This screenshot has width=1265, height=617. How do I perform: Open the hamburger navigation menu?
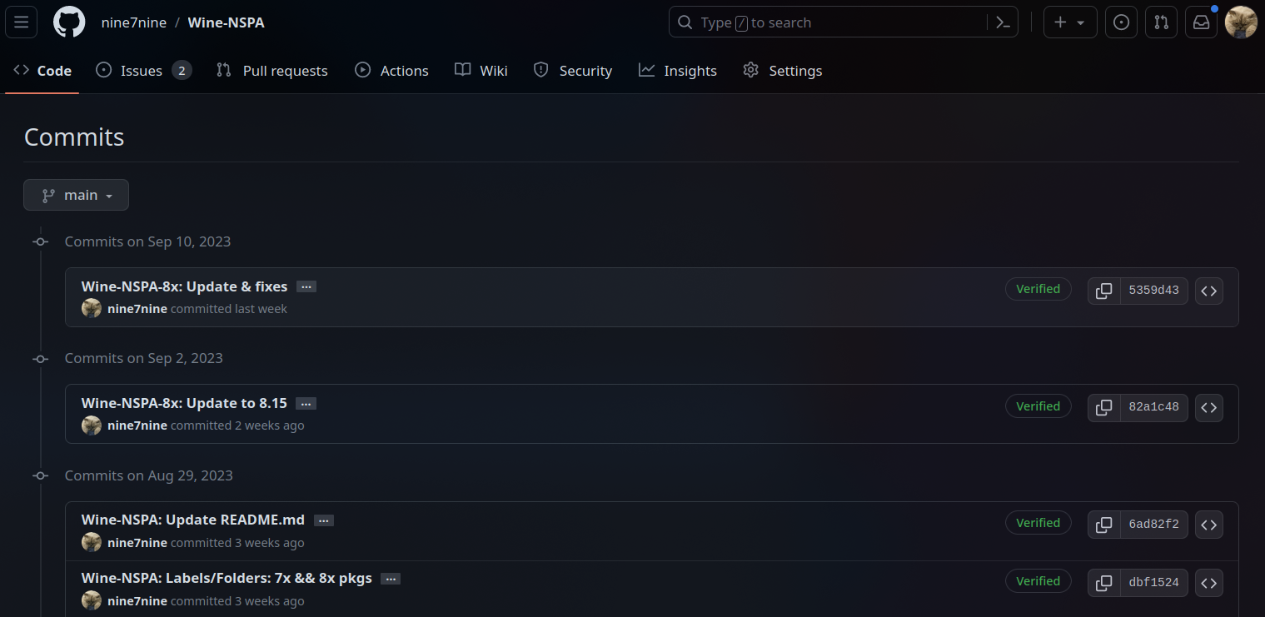point(21,22)
